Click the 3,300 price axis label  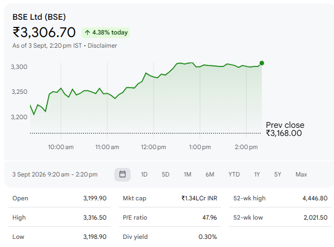19,67
